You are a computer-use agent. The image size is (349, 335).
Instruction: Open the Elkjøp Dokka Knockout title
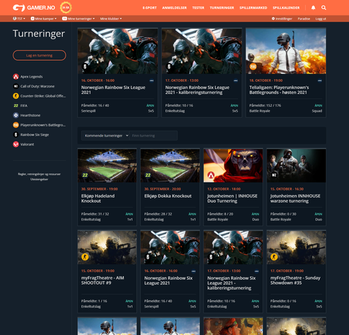click(168, 196)
